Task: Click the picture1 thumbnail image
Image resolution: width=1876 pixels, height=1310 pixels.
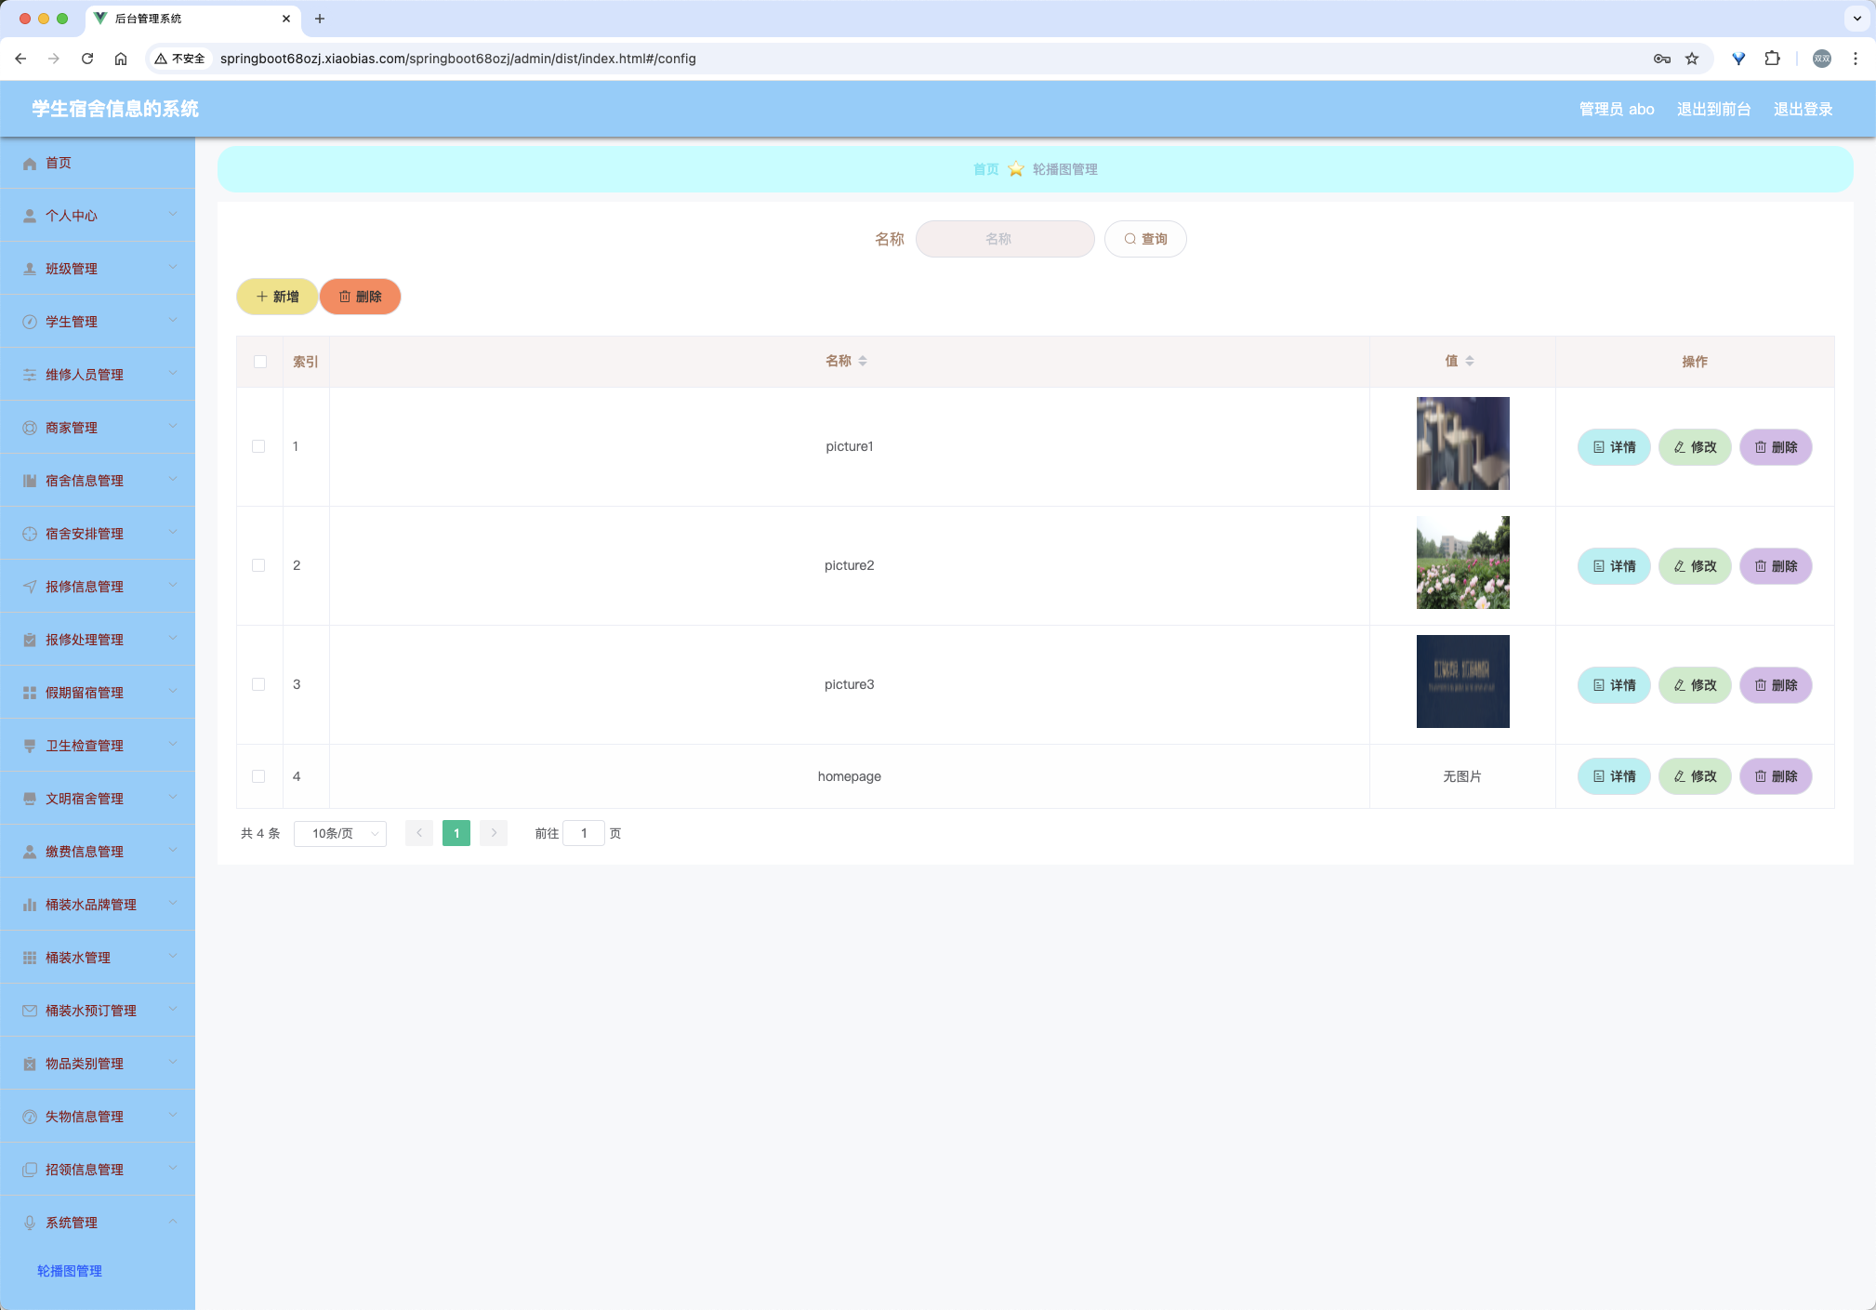Action: 1462,443
